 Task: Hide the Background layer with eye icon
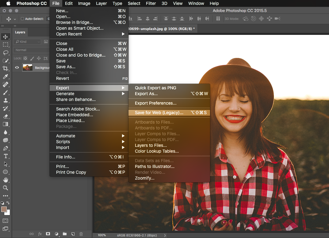[x=17, y=68]
